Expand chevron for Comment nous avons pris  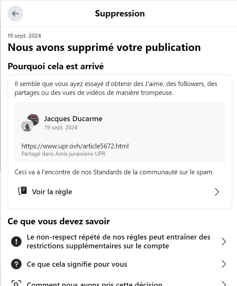[224, 284]
